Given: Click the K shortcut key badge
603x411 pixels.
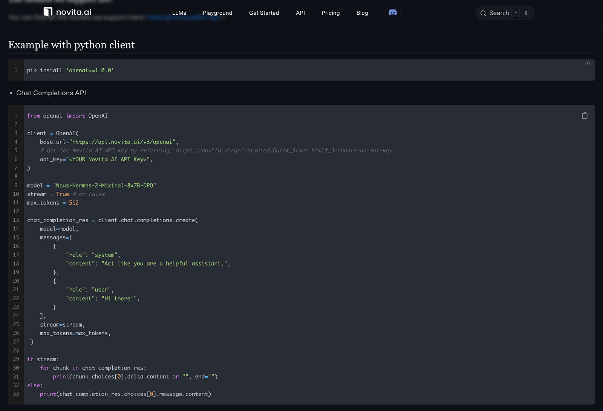Looking at the screenshot, I should tap(526, 13).
